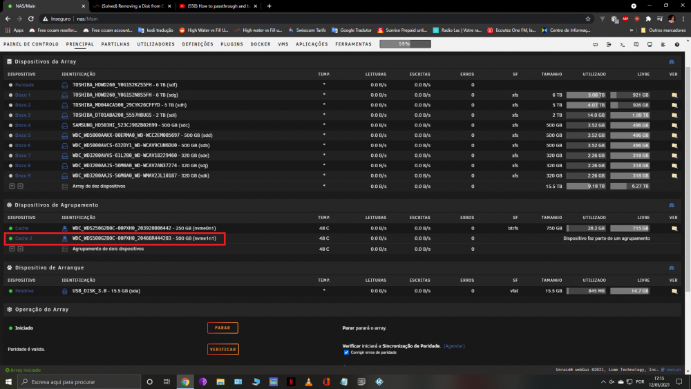
Task: Open the Agendar link
Action: (454, 346)
